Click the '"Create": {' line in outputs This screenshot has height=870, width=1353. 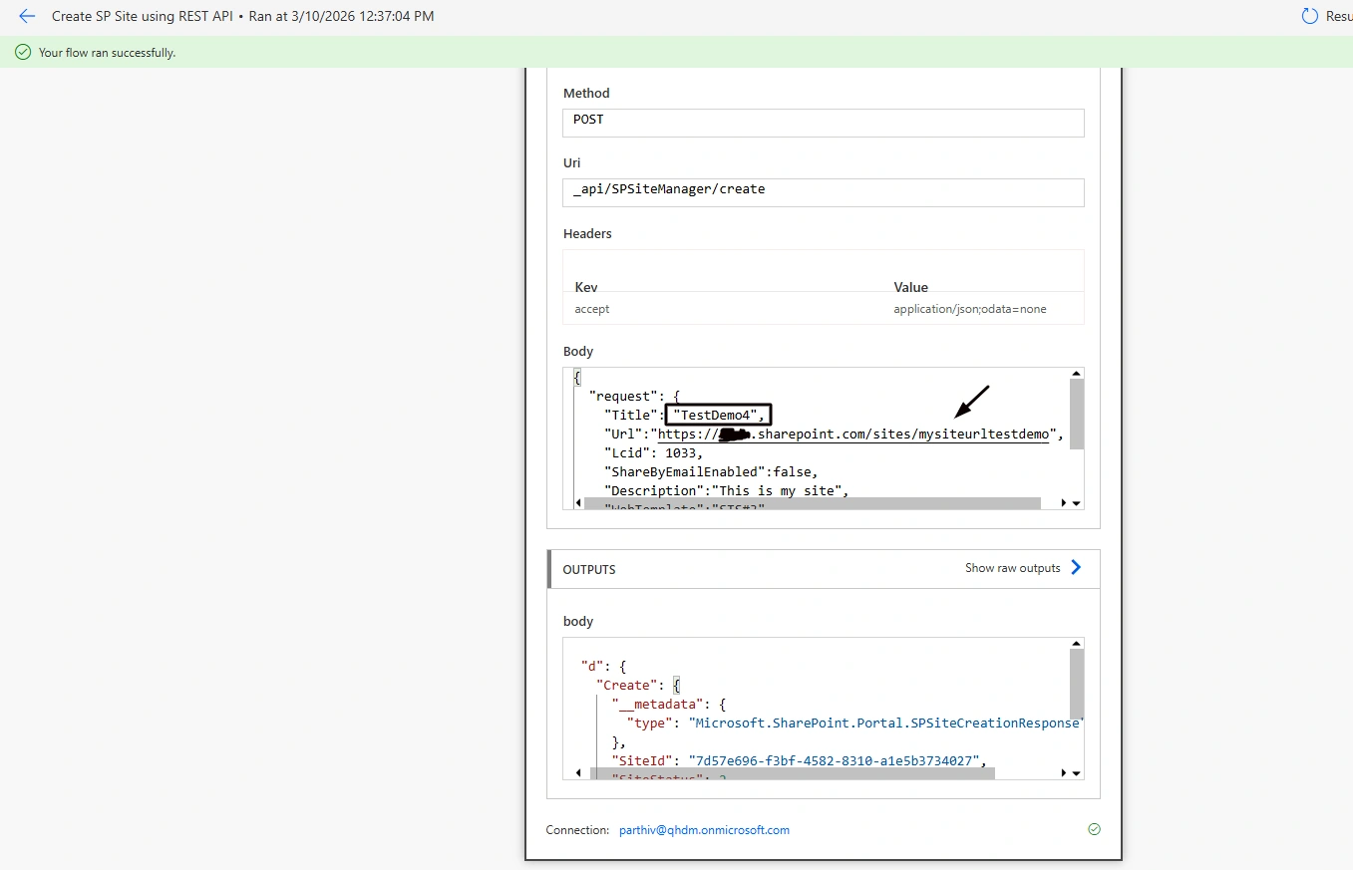pyautogui.click(x=637, y=686)
